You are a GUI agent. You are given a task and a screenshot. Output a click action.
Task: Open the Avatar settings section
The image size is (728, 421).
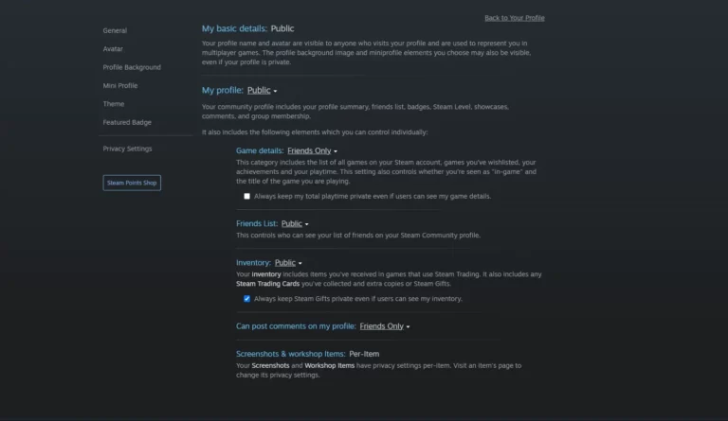(113, 48)
